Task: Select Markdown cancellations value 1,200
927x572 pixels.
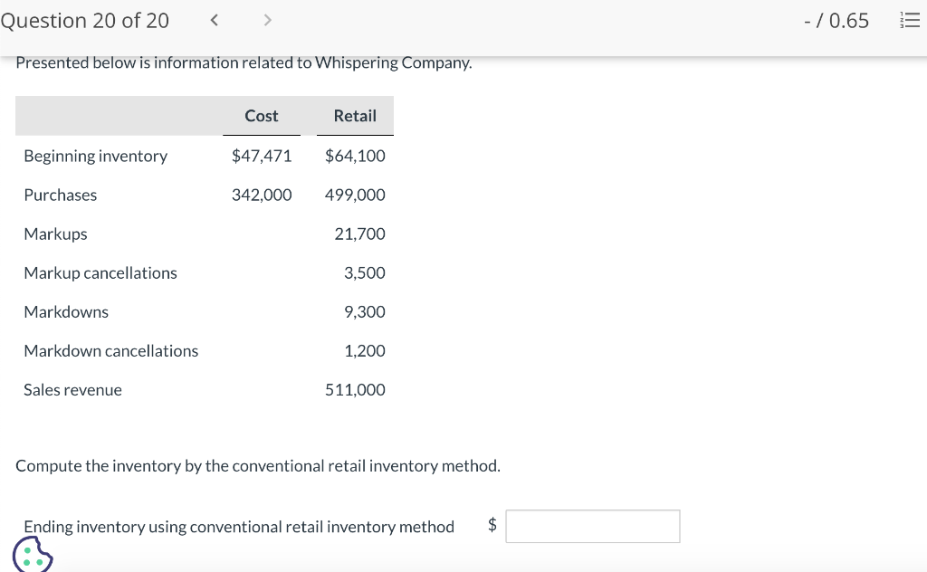Action: click(364, 350)
